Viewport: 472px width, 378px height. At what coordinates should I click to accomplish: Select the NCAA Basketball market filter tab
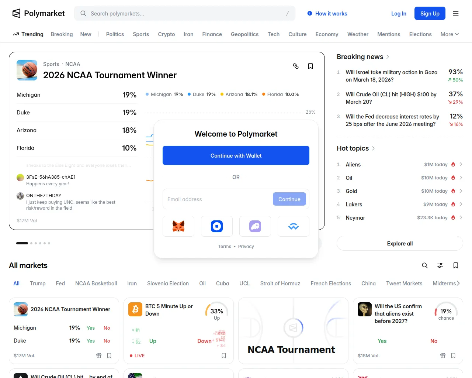pyautogui.click(x=96, y=283)
